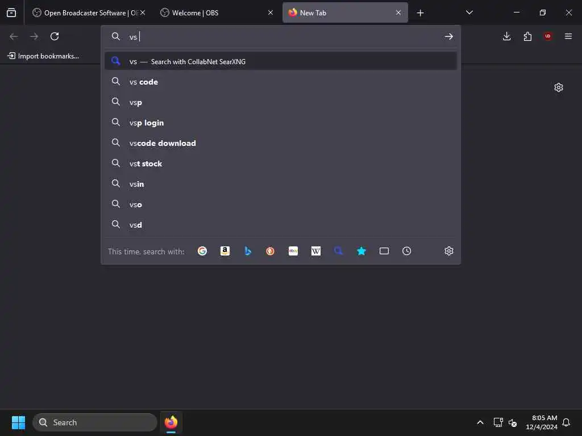
Task: Search with DuckDuckGo engine icon
Action: point(270,251)
